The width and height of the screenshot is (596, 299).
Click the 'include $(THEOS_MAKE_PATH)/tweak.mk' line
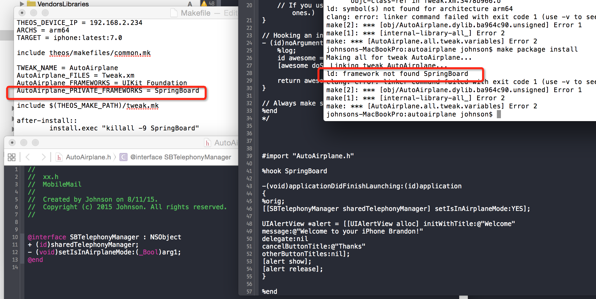click(x=88, y=105)
